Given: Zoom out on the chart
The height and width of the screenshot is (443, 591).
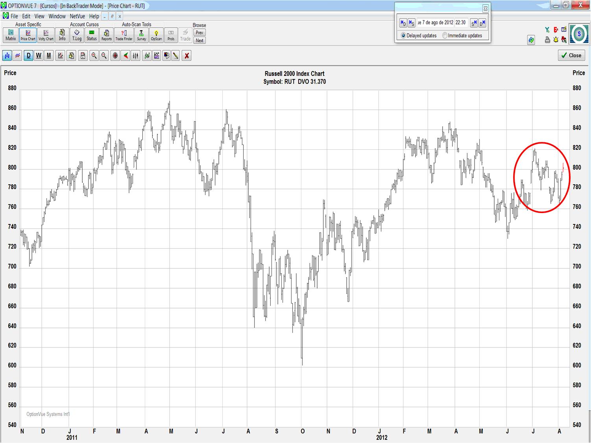Looking at the screenshot, I should (104, 56).
